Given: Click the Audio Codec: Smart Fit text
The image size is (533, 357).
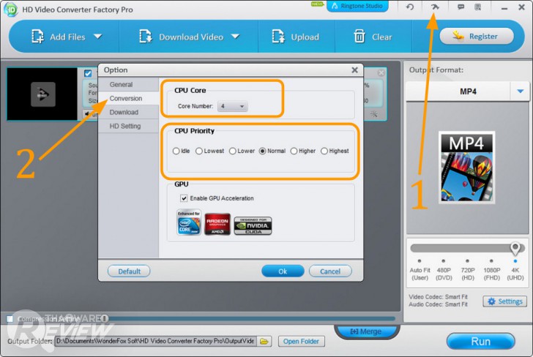Looking at the screenshot, I should tap(438, 304).
